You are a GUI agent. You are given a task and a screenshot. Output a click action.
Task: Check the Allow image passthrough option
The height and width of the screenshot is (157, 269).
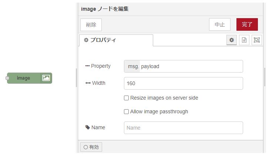(127, 111)
